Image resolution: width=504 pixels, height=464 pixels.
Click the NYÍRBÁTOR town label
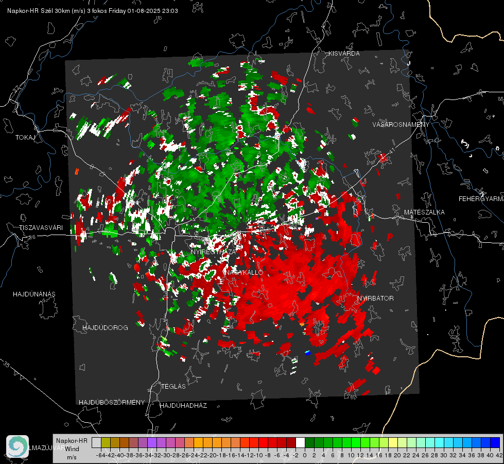375,299
